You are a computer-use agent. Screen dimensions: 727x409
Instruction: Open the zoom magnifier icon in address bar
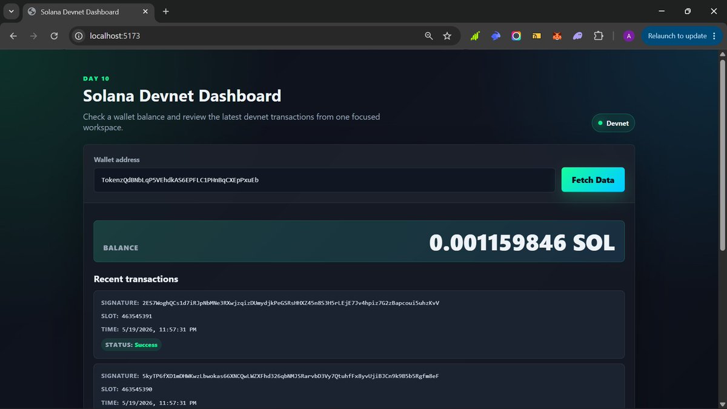point(429,36)
